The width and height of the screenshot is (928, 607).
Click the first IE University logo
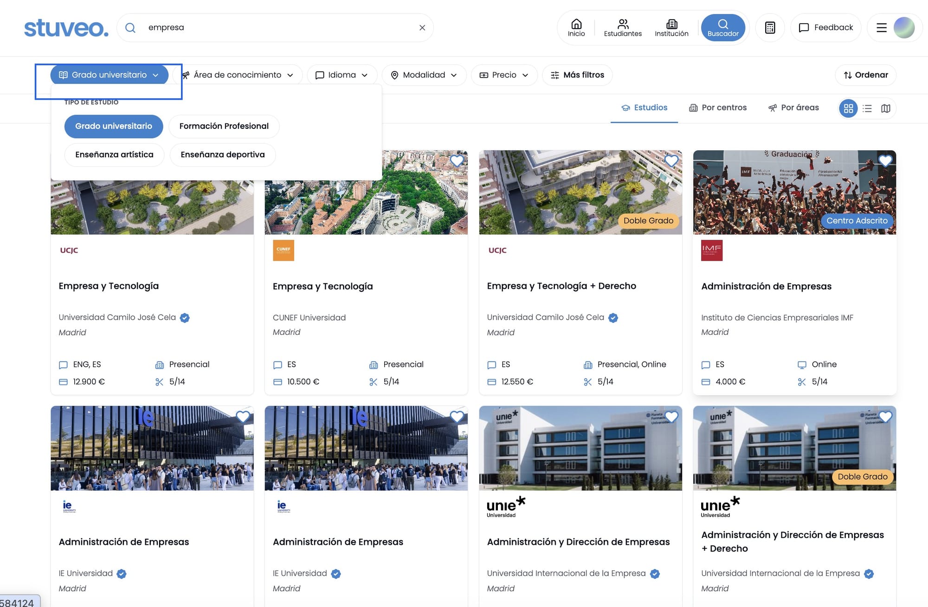coord(69,506)
